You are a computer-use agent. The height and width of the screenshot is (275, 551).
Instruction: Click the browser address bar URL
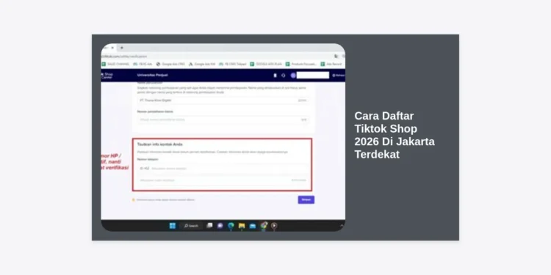click(x=123, y=56)
